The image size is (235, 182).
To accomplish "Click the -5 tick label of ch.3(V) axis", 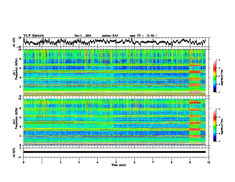I will pyautogui.click(x=20, y=157).
